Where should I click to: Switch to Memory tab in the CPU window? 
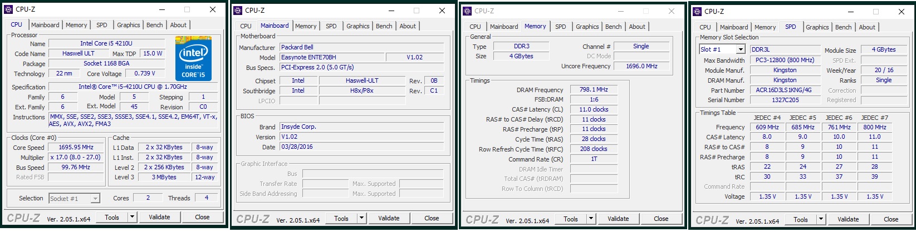76,25
